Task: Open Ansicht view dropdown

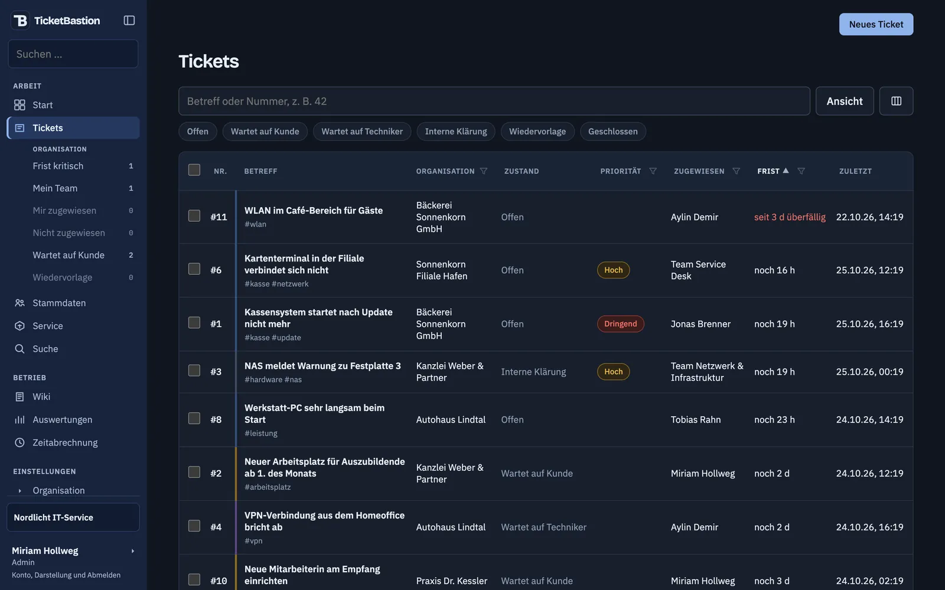Action: (844, 101)
